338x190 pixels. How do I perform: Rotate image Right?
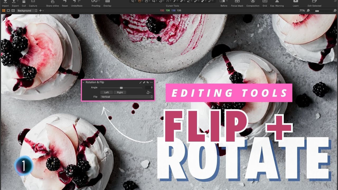pyautogui.click(x=120, y=92)
